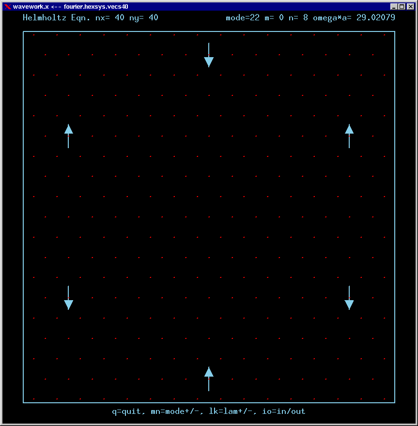Select the downward arrow in lower-right area
This screenshot has height=426, width=418.
[349, 298]
